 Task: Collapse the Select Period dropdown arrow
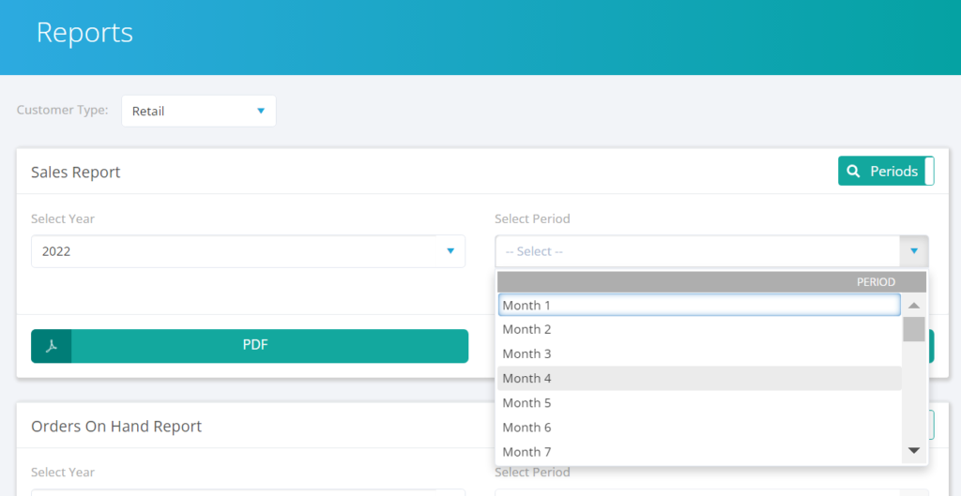pos(914,251)
